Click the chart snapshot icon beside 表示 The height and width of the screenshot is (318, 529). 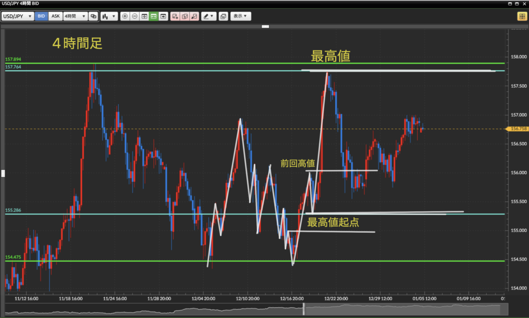[223, 16]
